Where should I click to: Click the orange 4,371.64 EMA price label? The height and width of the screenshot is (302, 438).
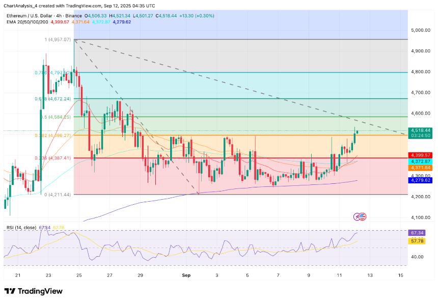pyautogui.click(x=420, y=167)
